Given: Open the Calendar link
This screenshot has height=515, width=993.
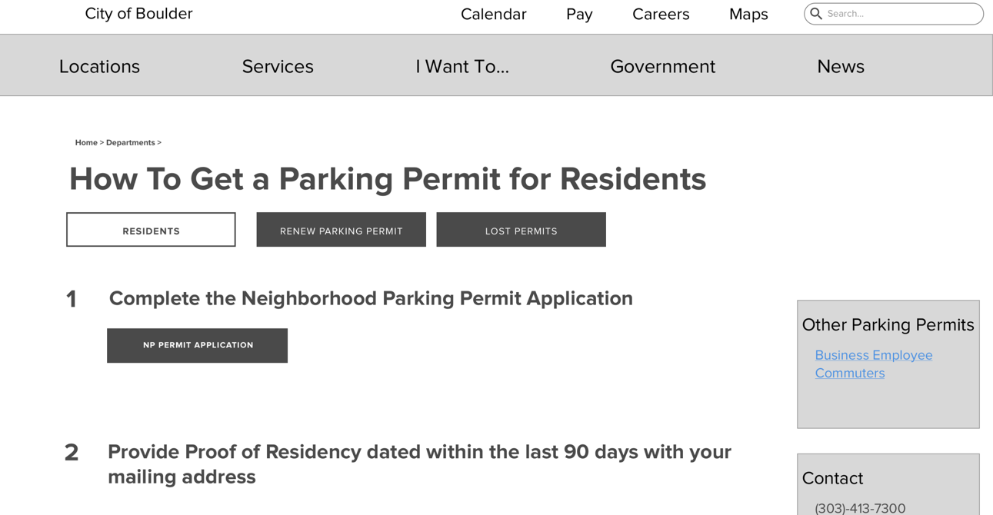Looking at the screenshot, I should (x=494, y=14).
